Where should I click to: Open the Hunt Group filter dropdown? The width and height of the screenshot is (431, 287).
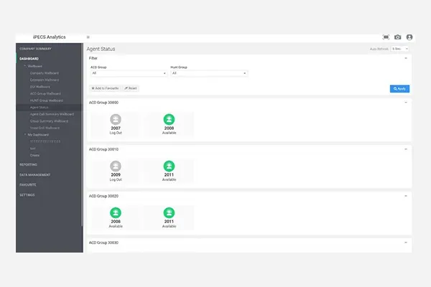click(x=209, y=73)
